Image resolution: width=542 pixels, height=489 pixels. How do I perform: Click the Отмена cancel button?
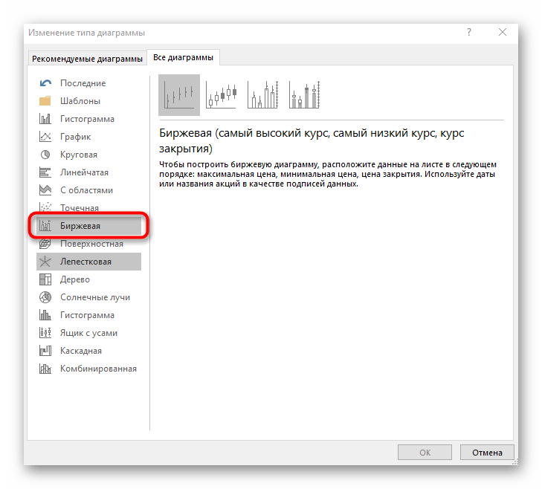coord(487,453)
